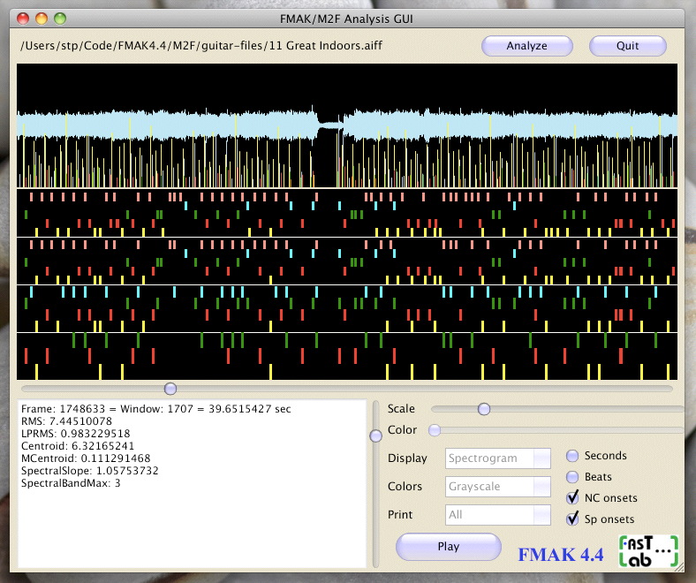Click the 'Scale' label

click(x=401, y=408)
